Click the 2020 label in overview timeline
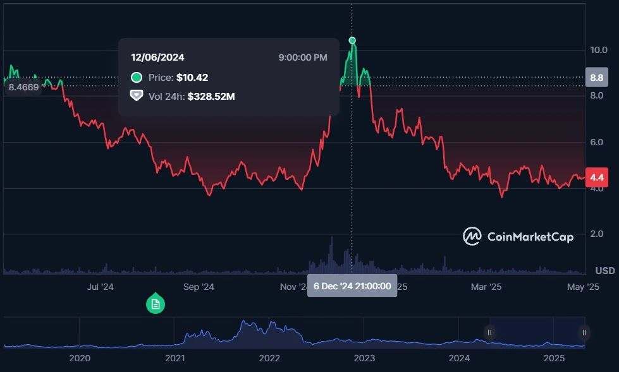 pos(80,358)
